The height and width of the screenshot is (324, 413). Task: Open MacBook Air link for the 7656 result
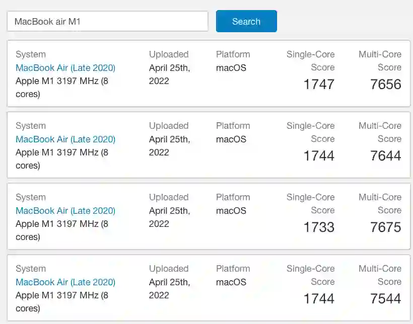(x=65, y=68)
